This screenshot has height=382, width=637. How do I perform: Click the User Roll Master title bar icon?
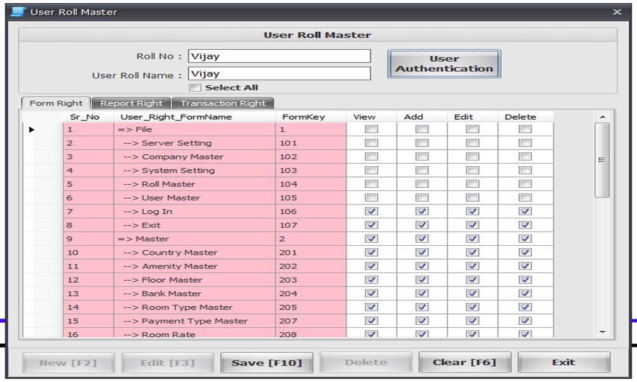(x=18, y=11)
